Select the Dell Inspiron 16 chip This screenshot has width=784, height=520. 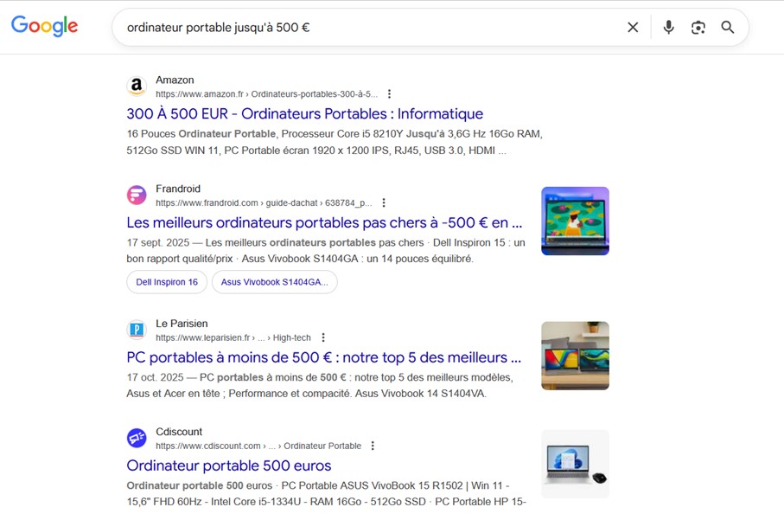click(x=167, y=282)
